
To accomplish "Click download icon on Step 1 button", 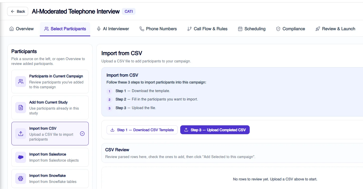I will point(112,130).
